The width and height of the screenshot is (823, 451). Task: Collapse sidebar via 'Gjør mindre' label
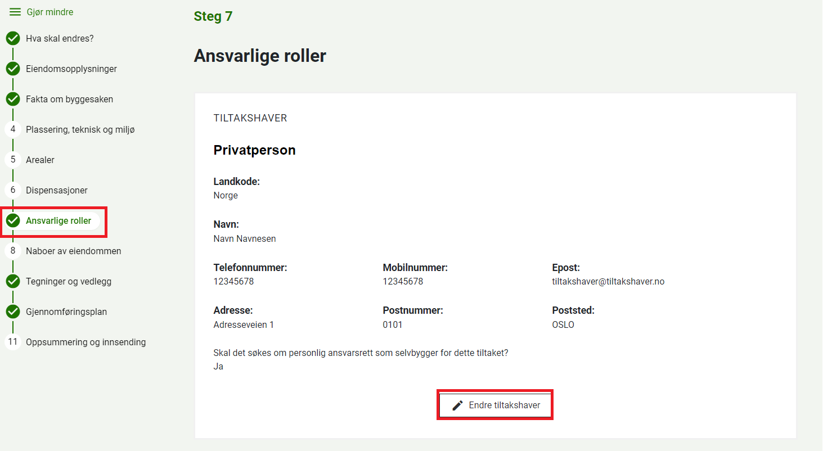(x=50, y=12)
